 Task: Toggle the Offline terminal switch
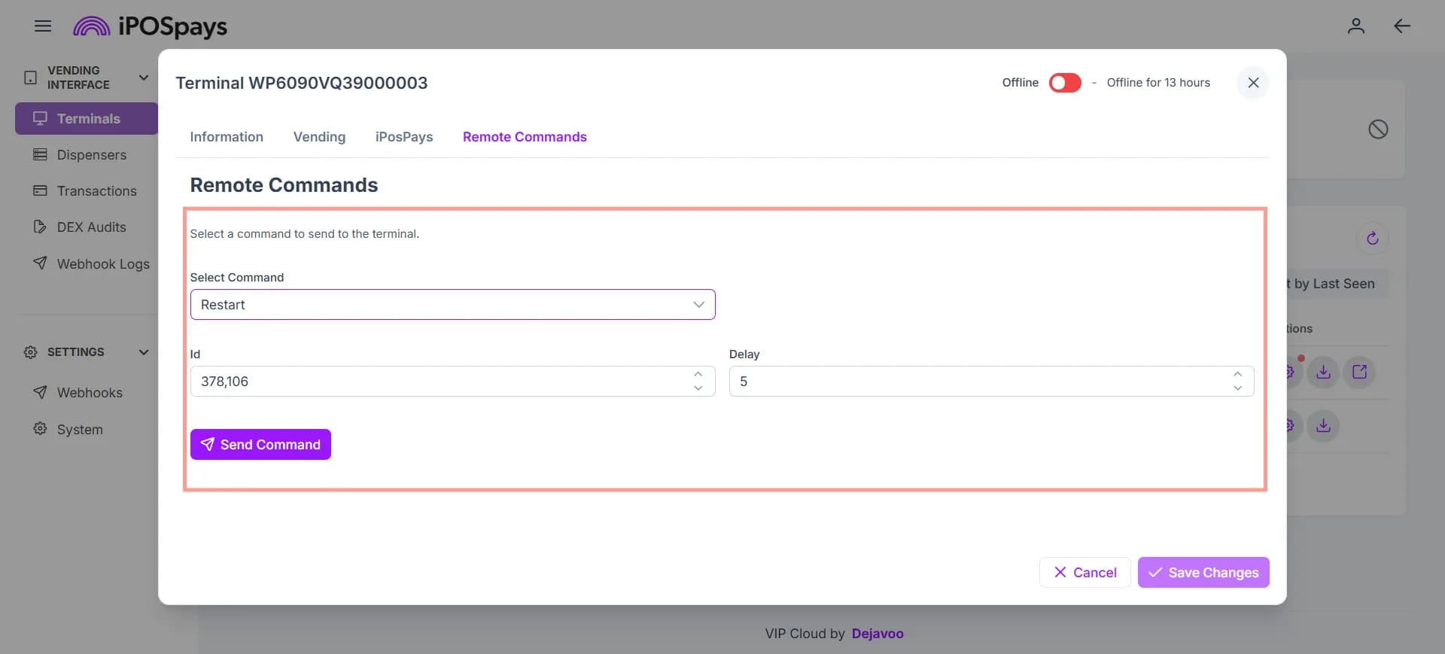[x=1065, y=83]
